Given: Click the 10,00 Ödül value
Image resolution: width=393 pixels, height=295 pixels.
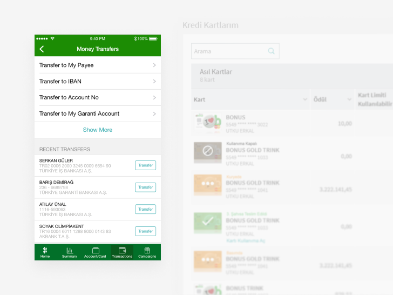Looking at the screenshot, I should [345, 123].
